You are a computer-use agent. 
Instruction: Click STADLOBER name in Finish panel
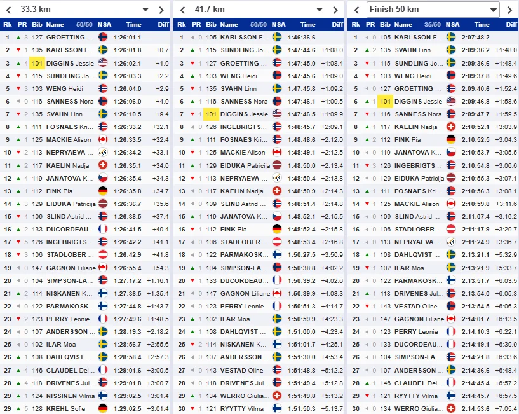click(x=418, y=229)
